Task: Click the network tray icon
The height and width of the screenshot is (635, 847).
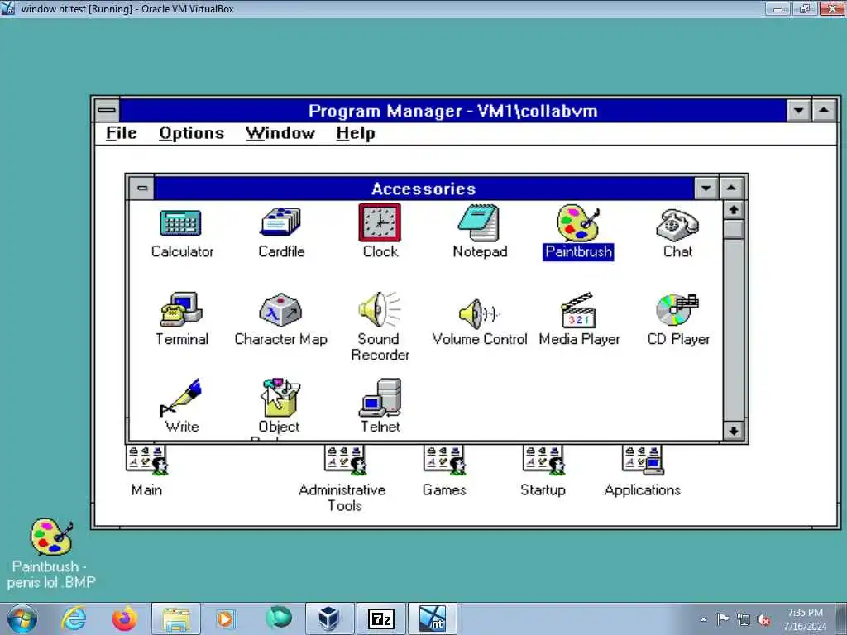Action: 744,619
